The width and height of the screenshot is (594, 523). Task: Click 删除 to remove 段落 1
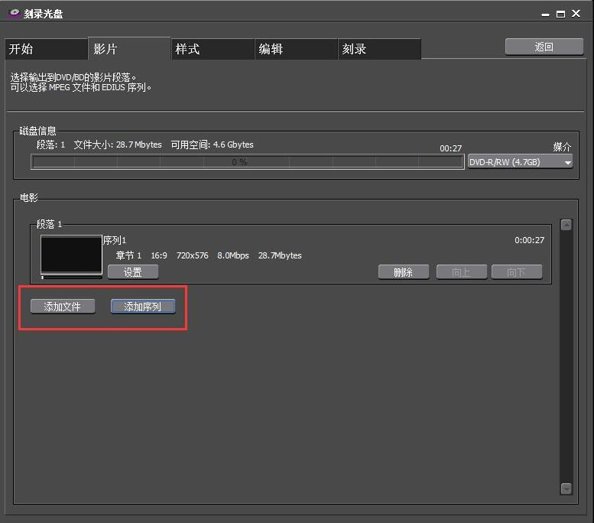tap(404, 272)
